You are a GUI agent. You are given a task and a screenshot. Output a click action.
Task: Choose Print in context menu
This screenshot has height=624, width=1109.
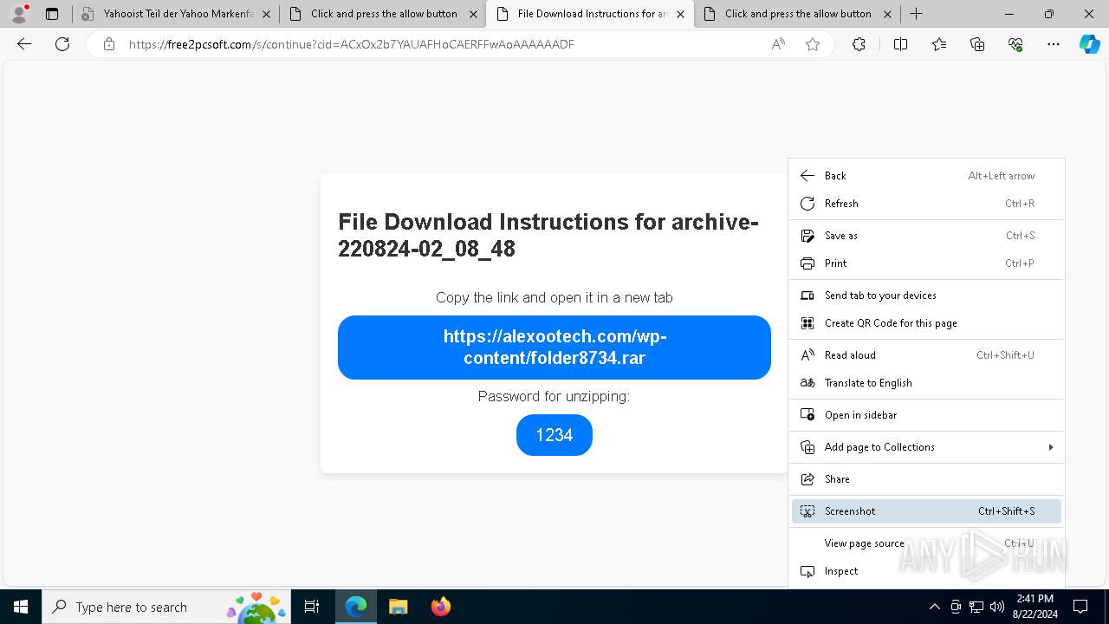(x=926, y=263)
